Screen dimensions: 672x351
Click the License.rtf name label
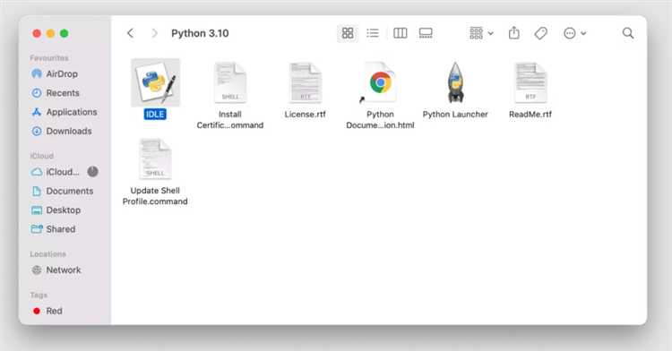[x=306, y=115]
